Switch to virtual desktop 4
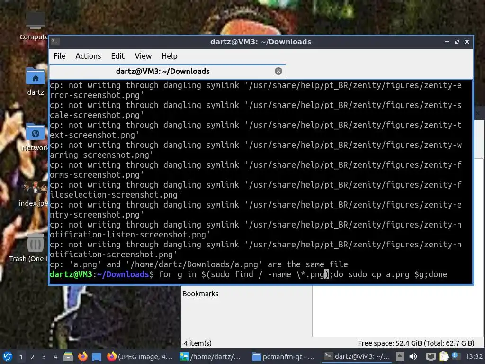 [55, 357]
